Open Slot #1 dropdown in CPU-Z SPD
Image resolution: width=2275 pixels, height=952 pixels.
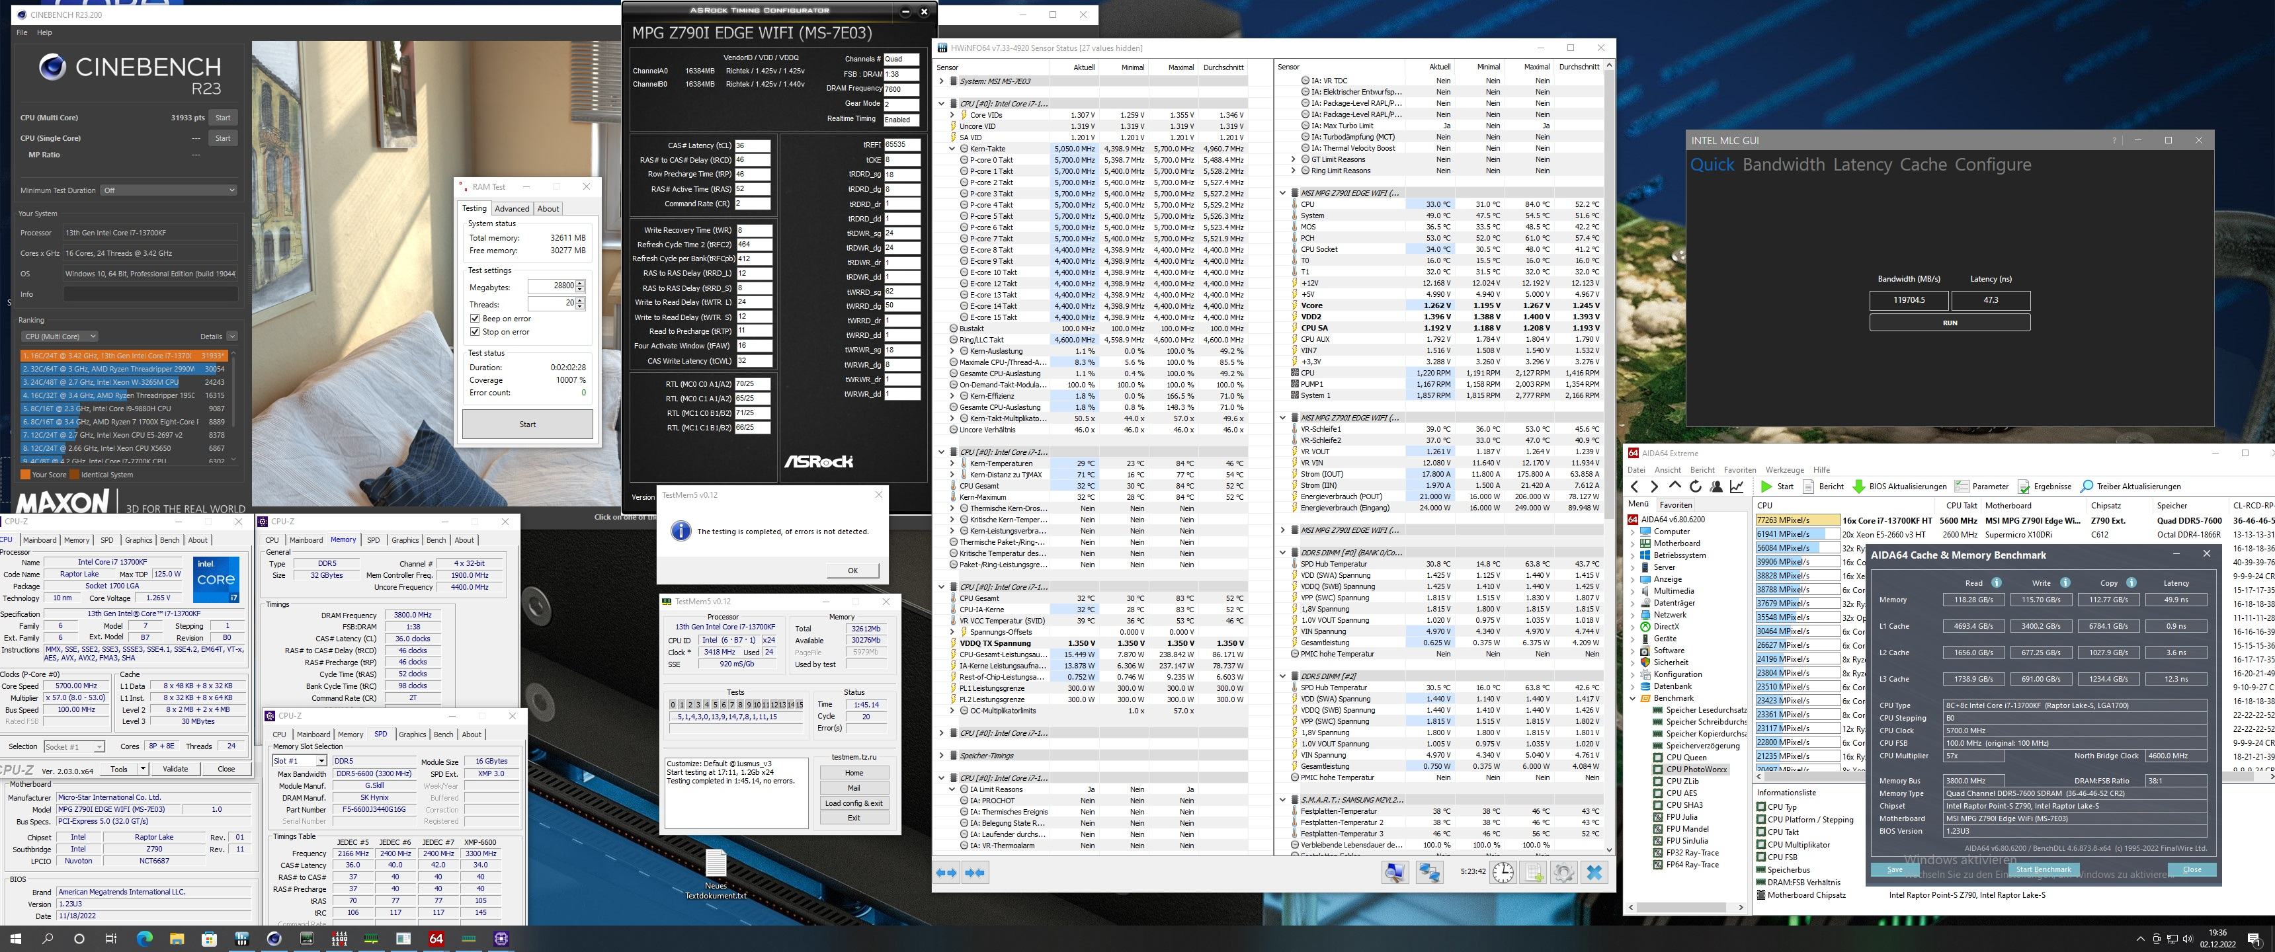click(x=300, y=760)
